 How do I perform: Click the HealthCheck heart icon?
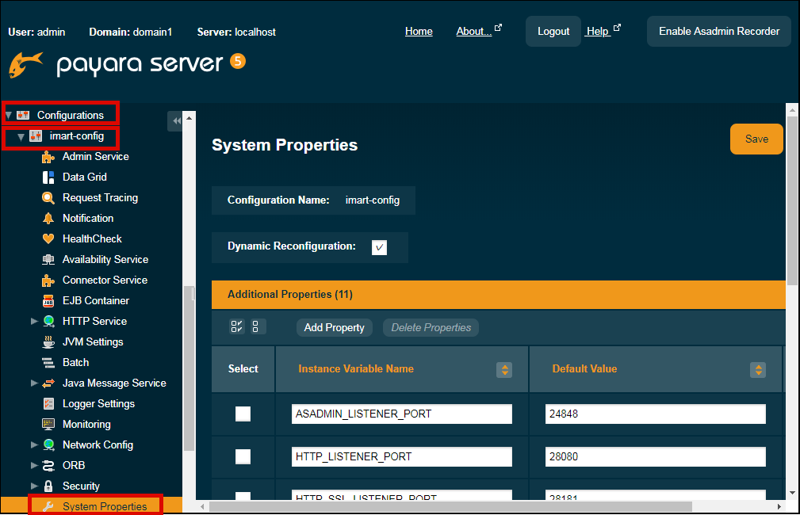(x=48, y=239)
